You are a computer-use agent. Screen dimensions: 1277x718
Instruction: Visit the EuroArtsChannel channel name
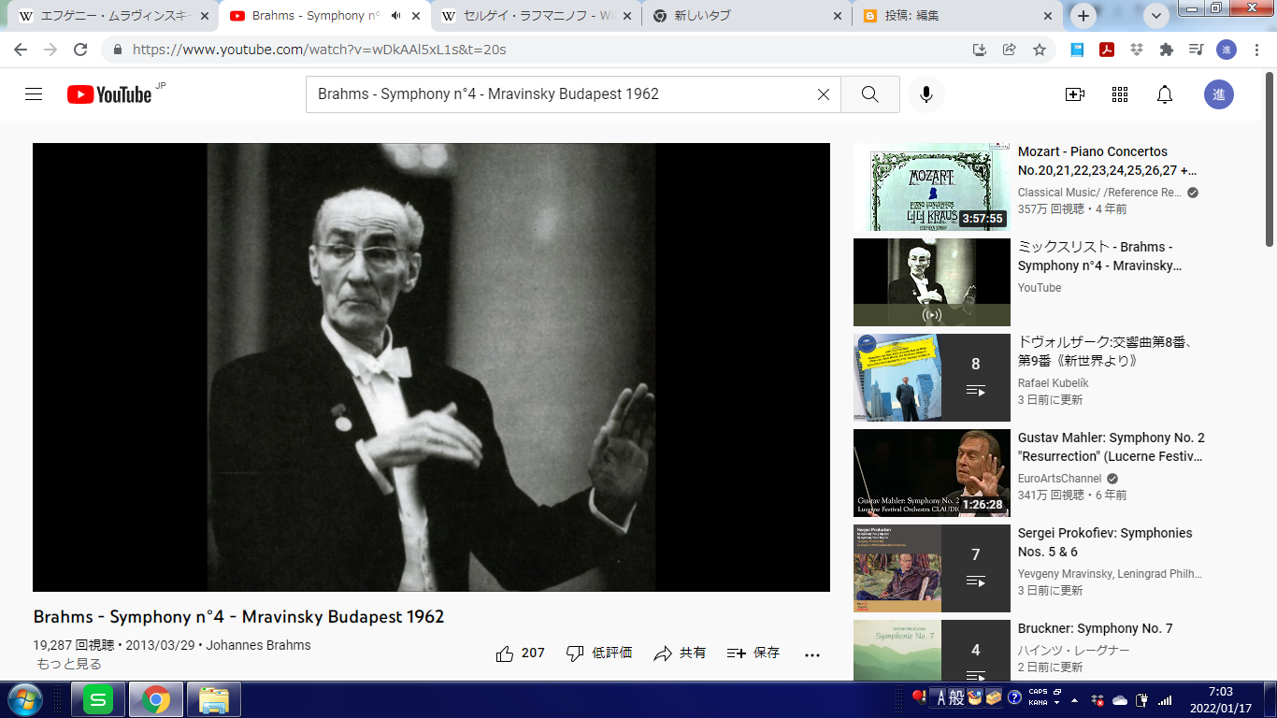point(1060,479)
